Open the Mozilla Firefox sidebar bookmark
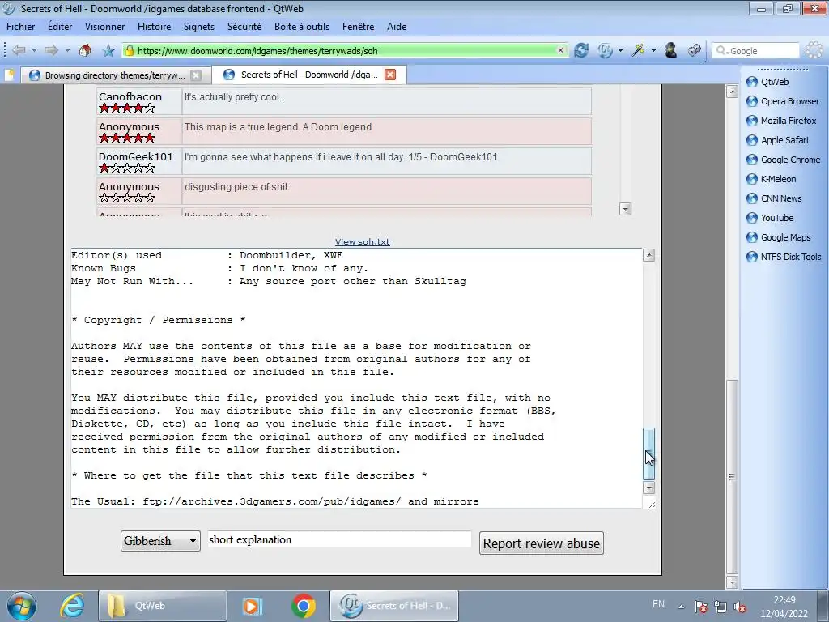 pyautogui.click(x=781, y=121)
